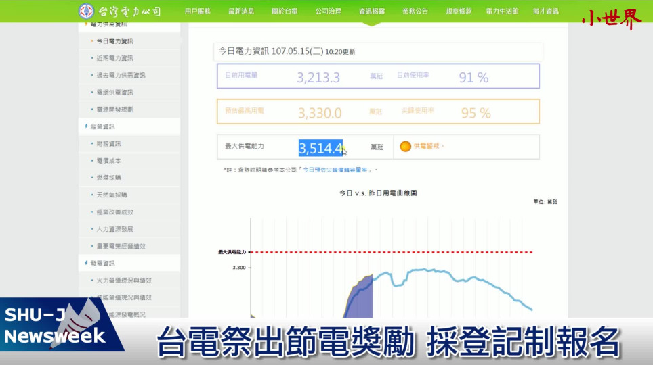This screenshot has height=365, width=653.
Task: Click the highlighted 3,514.4 supply value
Action: coord(320,147)
